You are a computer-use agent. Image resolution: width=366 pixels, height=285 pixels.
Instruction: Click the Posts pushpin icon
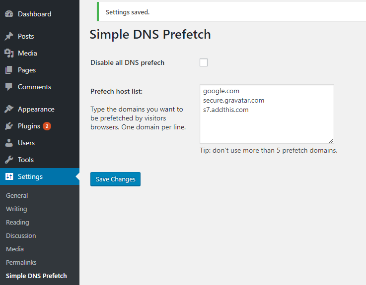9,36
